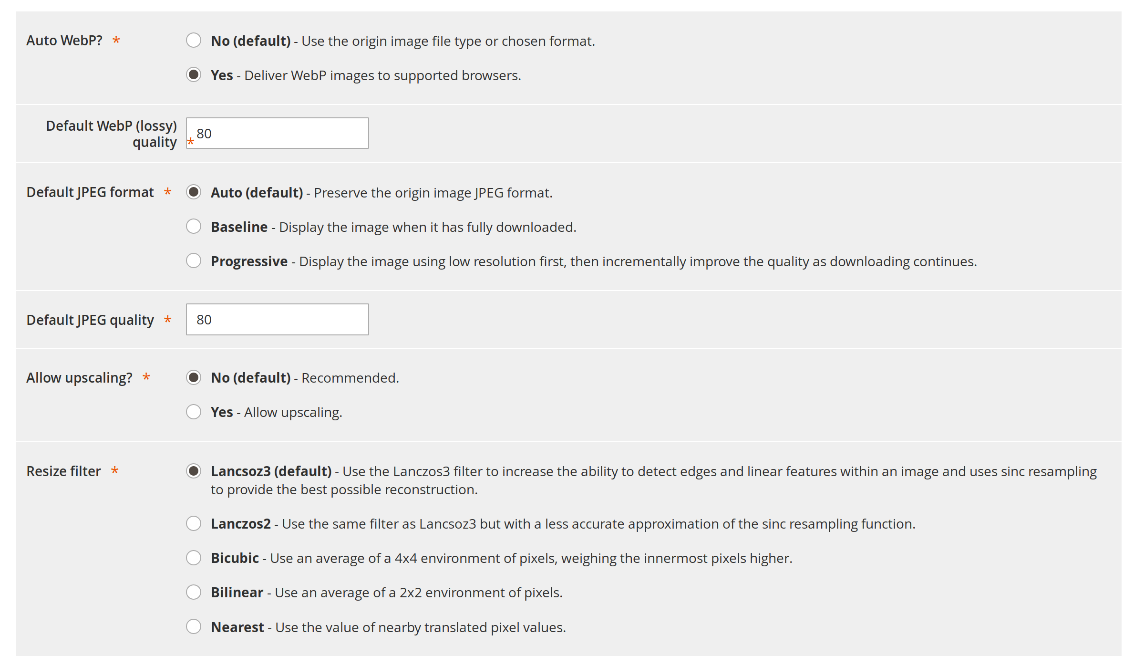Choose the Bilinear resize filter
The height and width of the screenshot is (666, 1134).
(x=194, y=592)
